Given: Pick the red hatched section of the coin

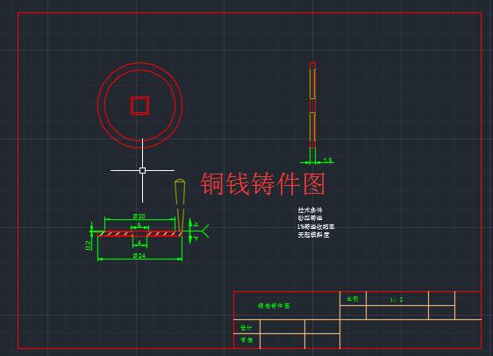Looking at the screenshot, I should coord(139,233).
